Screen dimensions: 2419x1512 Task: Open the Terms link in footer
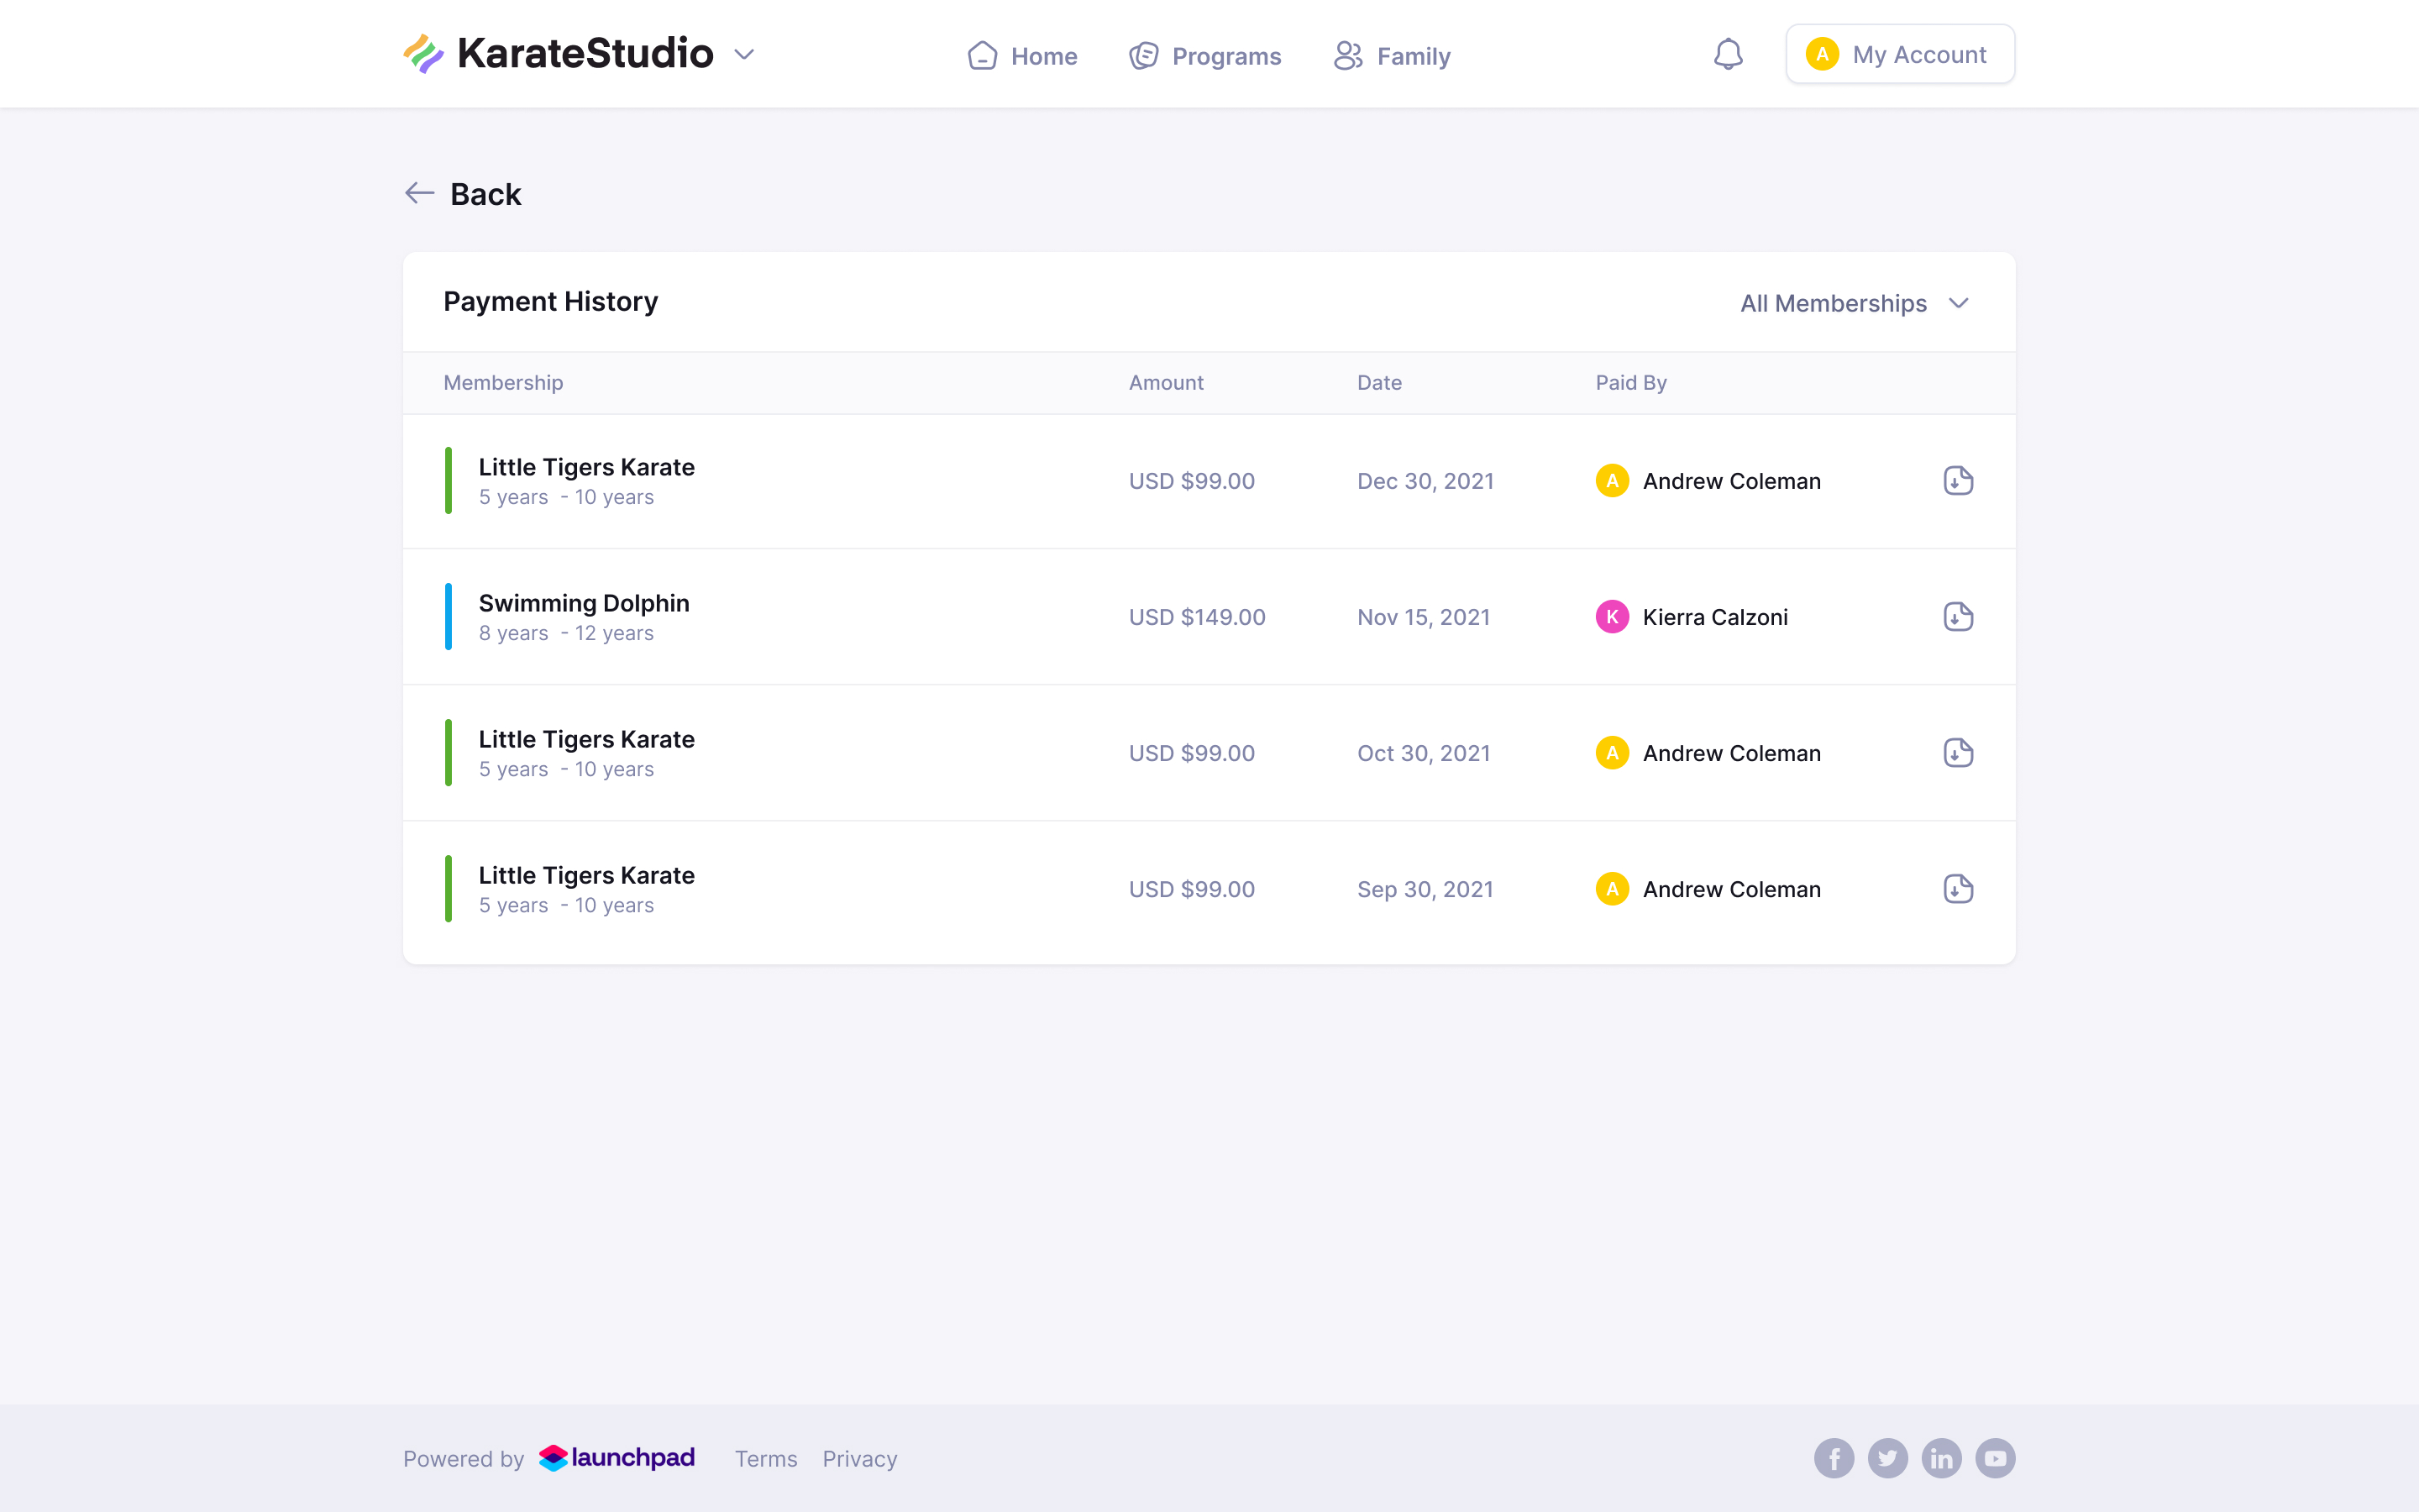coord(766,1459)
